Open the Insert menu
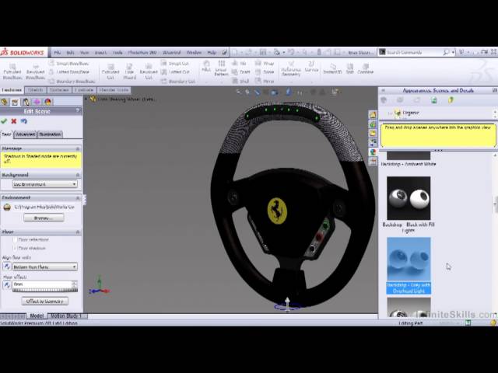The height and width of the screenshot is (373, 498). pos(100,52)
